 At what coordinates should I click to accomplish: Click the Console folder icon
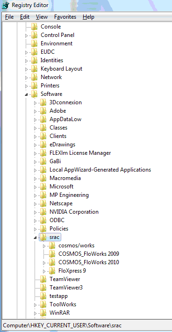[34, 27]
